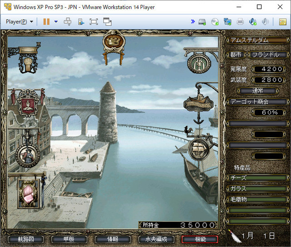The height and width of the screenshot is (247, 291).
Task: Select the ガラス specialty item
Action: (x=258, y=188)
